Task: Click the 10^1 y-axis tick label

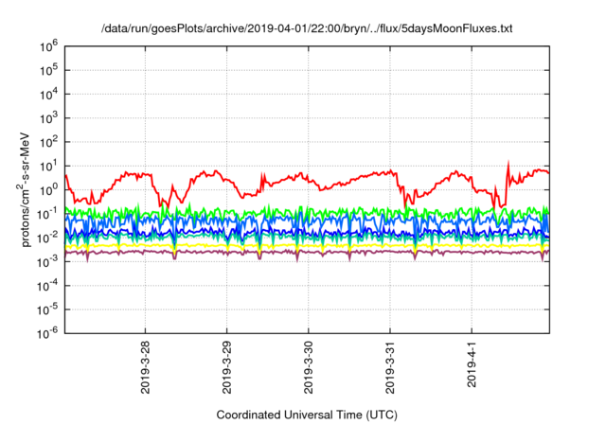Action: 48,166
